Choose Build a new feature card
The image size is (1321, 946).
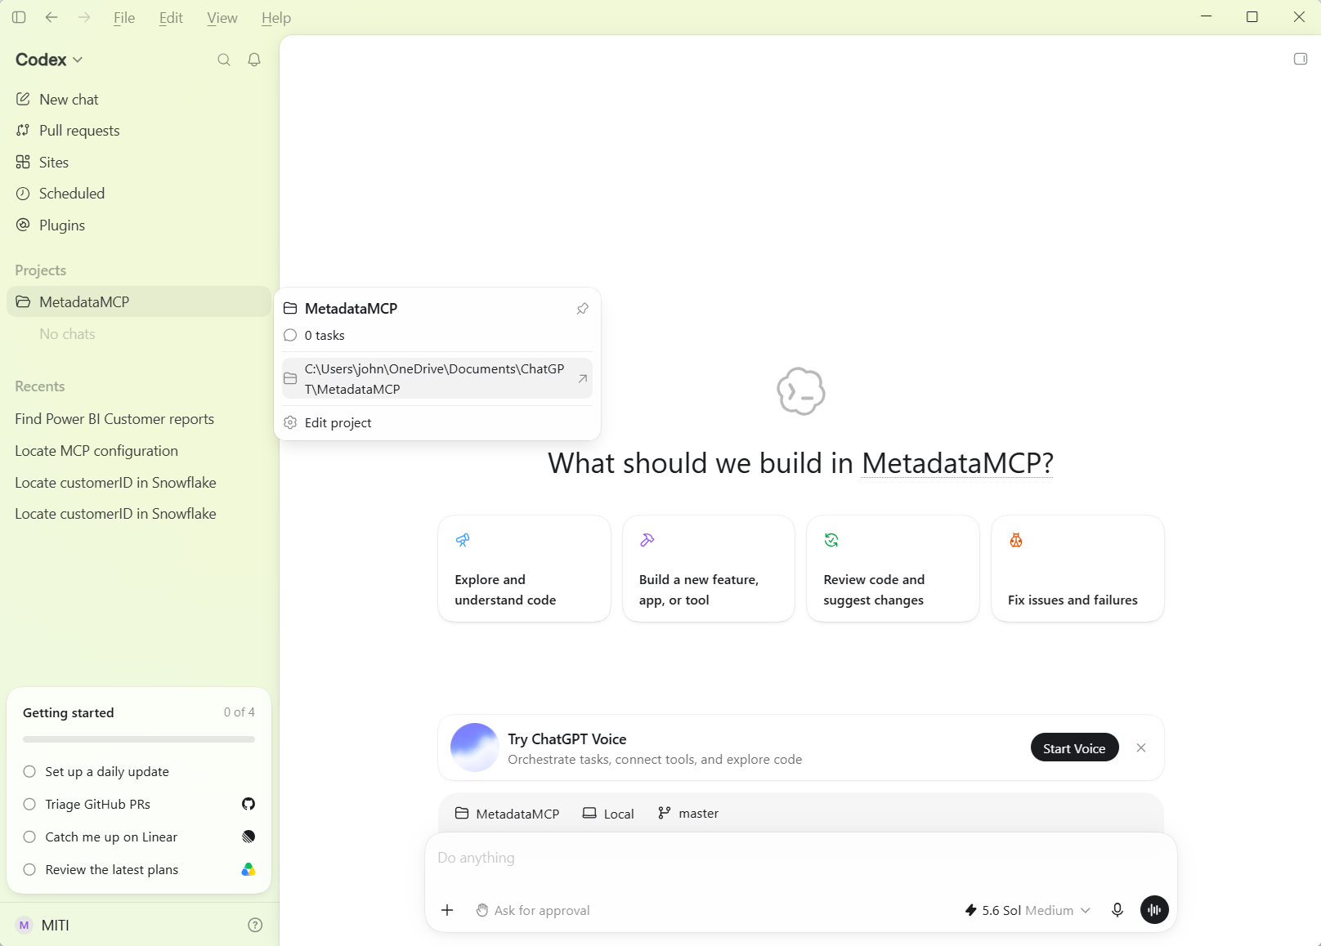[x=709, y=569]
